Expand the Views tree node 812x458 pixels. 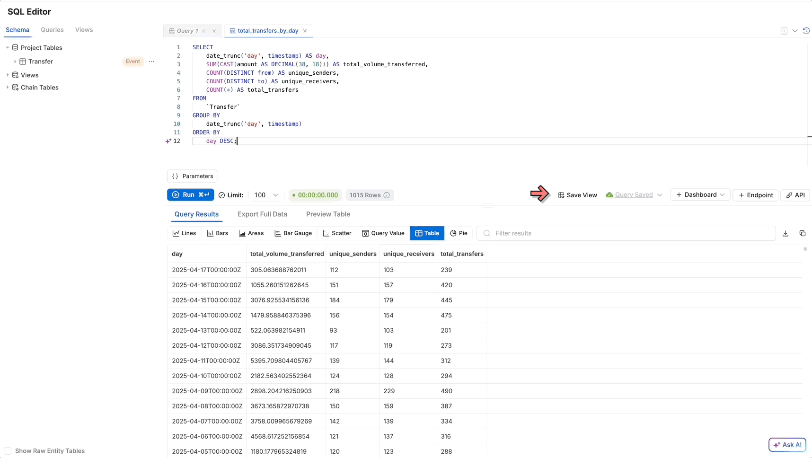(x=8, y=75)
